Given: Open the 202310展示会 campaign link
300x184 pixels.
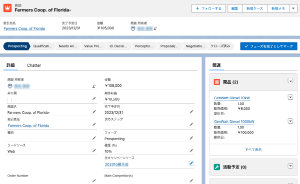Looking at the screenshot, I should [116, 165].
